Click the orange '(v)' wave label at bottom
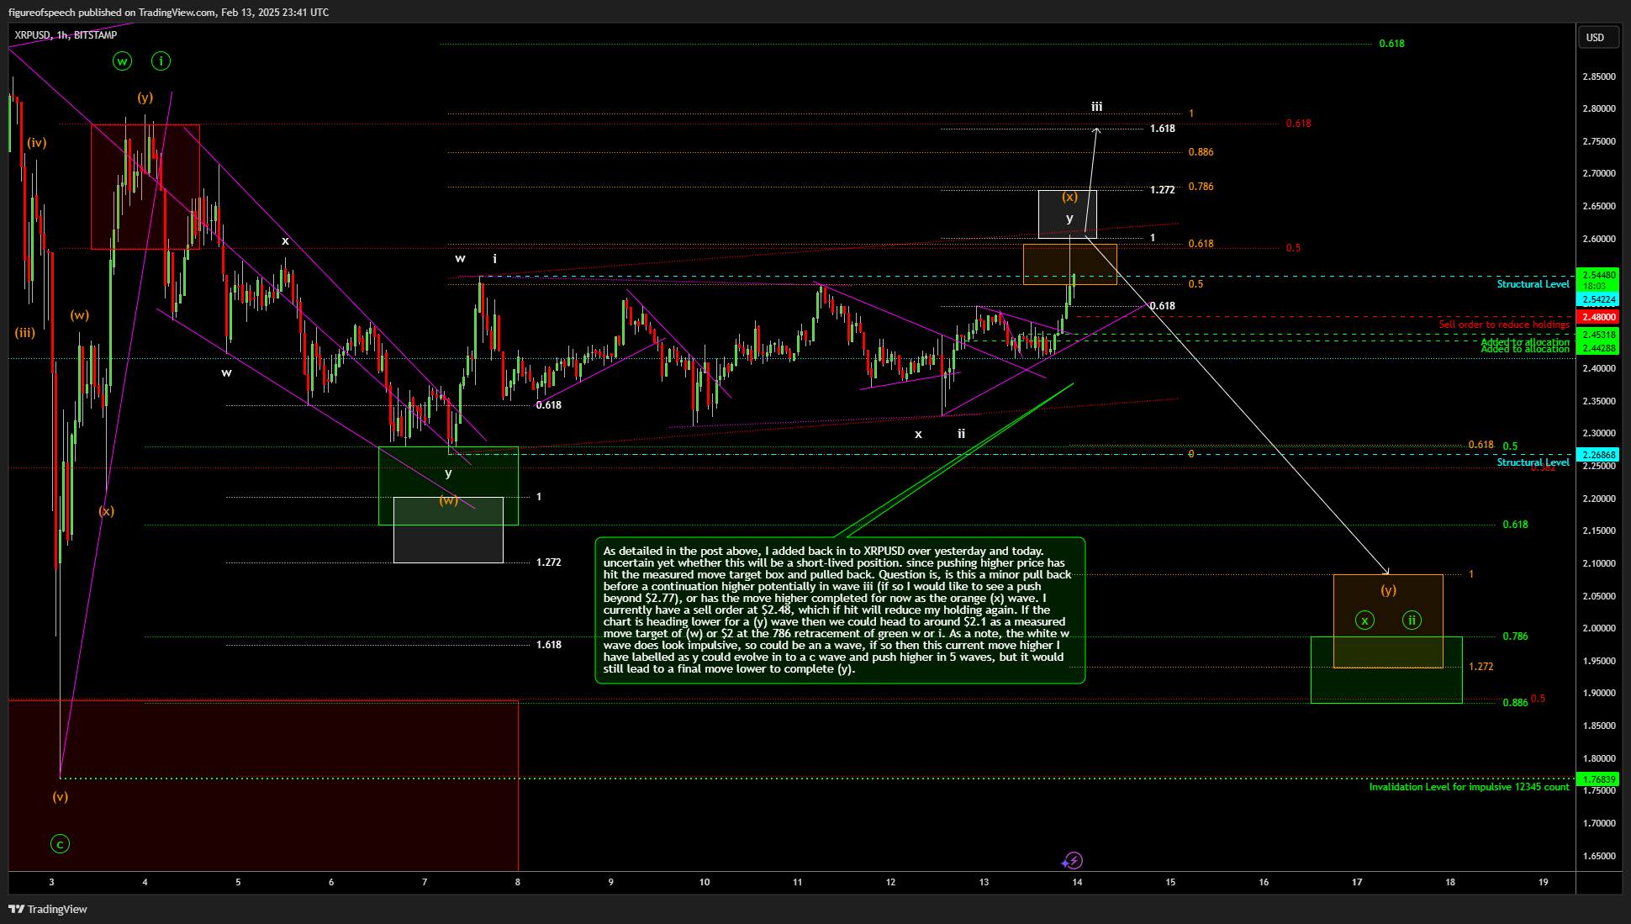1631x924 pixels. (61, 797)
